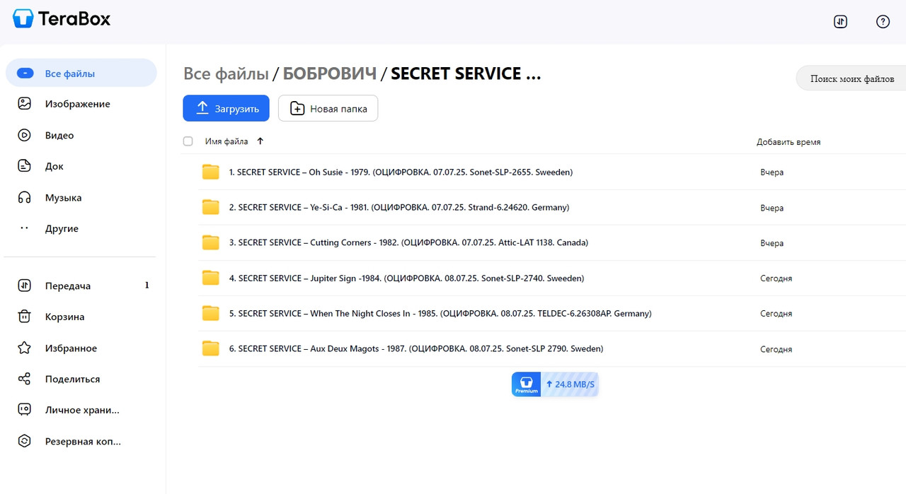Click the Изображение image icon

tap(25, 104)
